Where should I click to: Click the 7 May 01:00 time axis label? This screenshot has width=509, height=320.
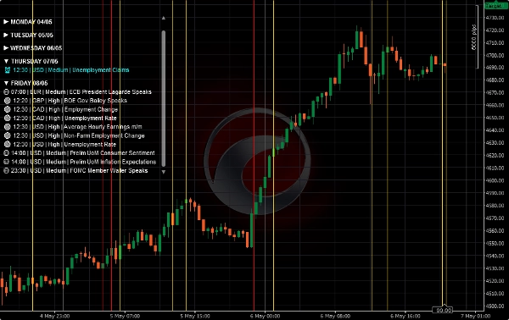click(476, 316)
